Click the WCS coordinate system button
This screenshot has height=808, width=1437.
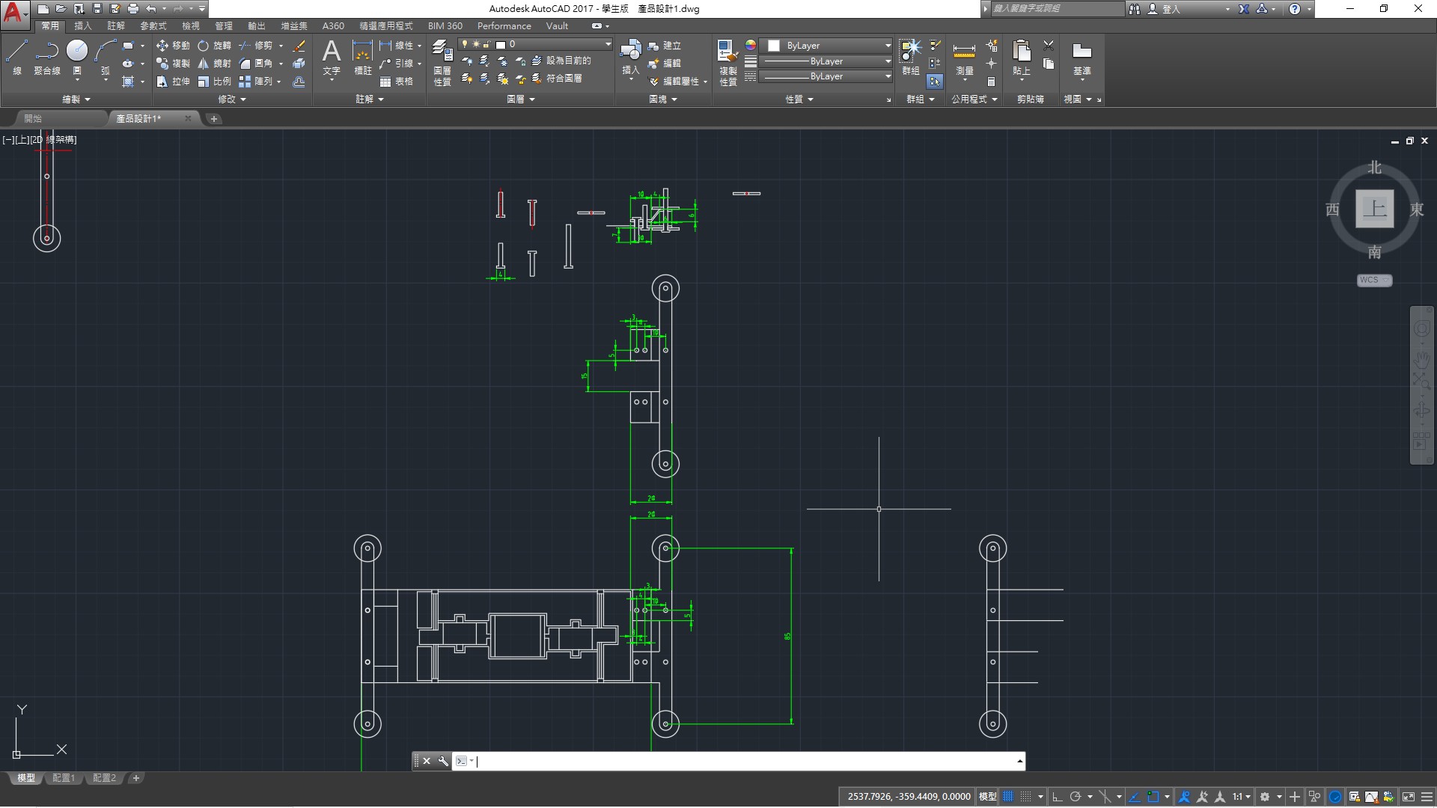tap(1374, 280)
